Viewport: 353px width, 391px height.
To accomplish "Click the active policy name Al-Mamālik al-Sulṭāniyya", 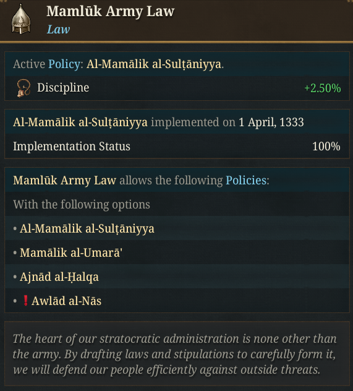I will 154,64.
